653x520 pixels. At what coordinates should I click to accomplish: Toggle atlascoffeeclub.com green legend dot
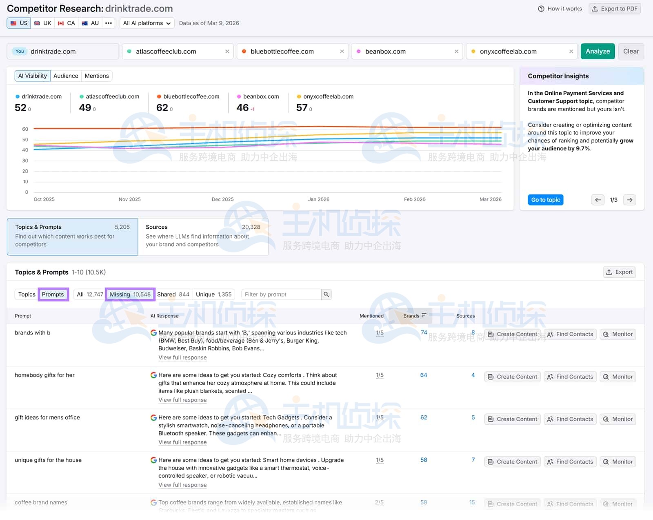click(x=82, y=97)
